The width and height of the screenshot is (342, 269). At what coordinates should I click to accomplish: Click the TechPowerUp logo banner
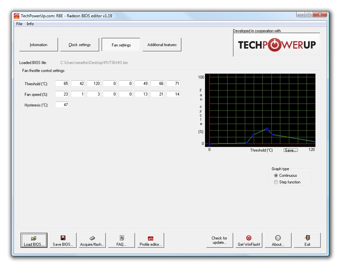pos(277,45)
